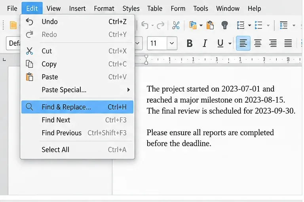Click the outline format list icon
The height and width of the screenshot is (202, 304).
coord(284,25)
